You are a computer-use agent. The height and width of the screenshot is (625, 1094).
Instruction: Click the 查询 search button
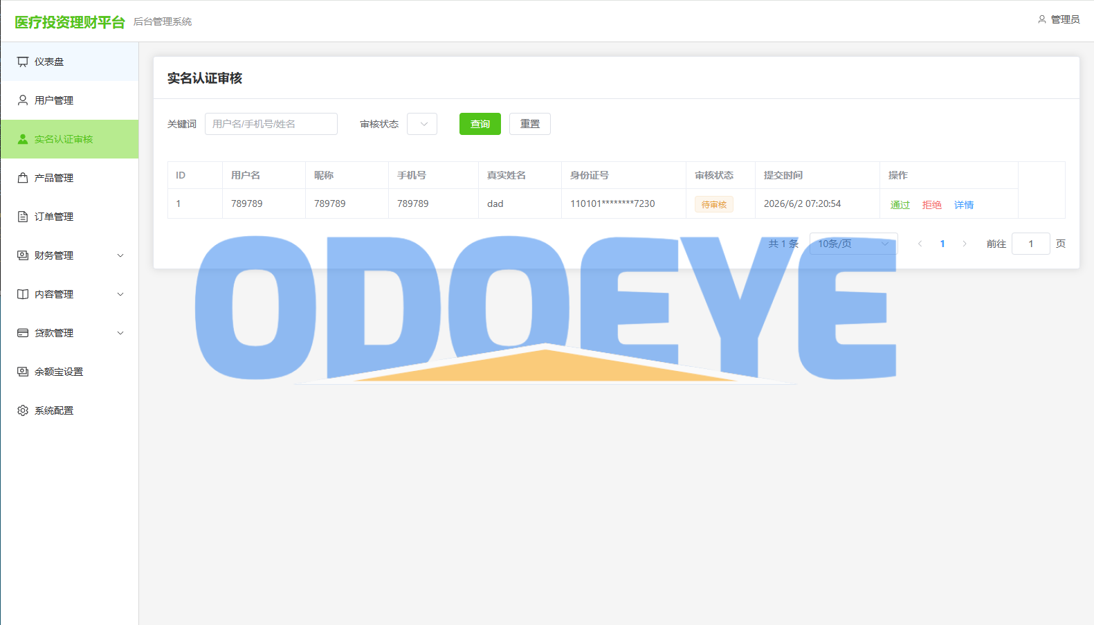(x=480, y=124)
